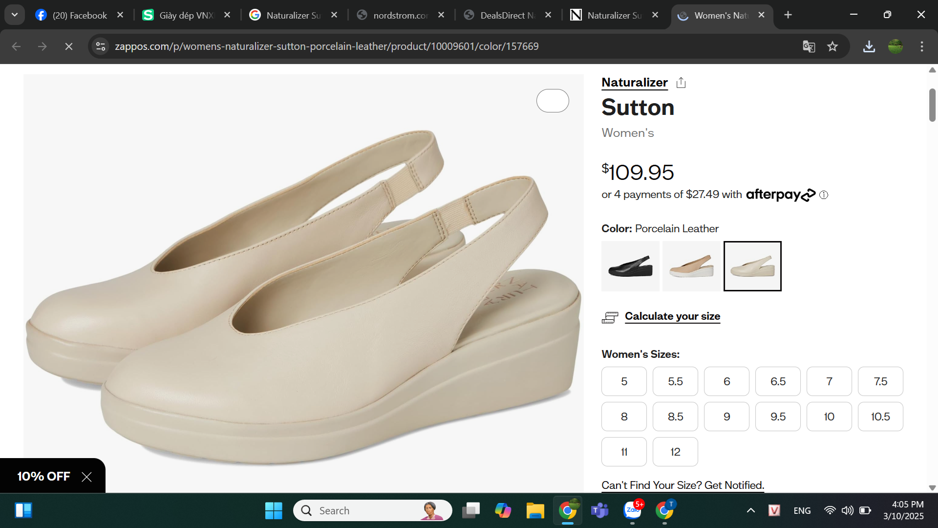Select women's size 9
Screen dimensions: 938x528
pyautogui.click(x=726, y=417)
